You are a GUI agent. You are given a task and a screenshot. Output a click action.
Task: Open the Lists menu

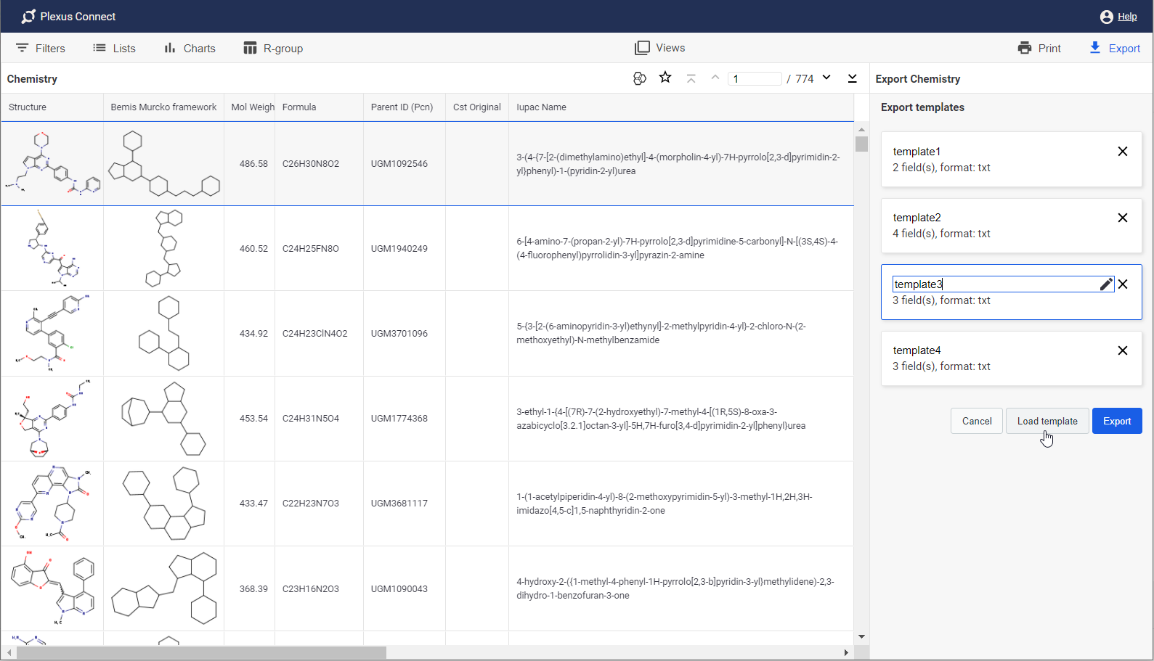(x=114, y=49)
